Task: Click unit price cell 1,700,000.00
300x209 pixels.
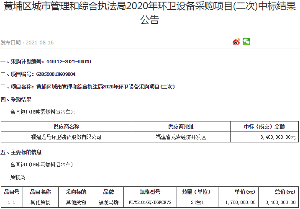Action: pyautogui.click(x=240, y=202)
